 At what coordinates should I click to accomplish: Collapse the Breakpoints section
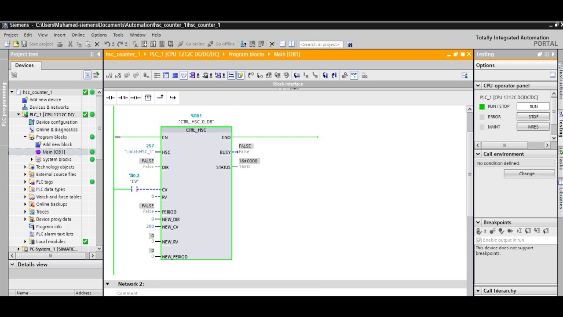click(x=478, y=222)
